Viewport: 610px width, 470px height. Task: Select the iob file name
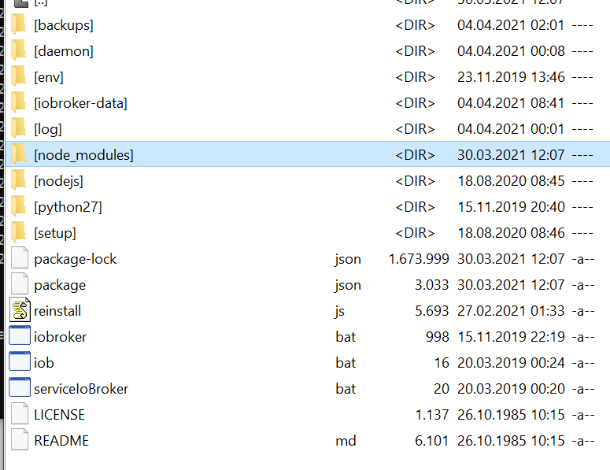click(x=44, y=363)
